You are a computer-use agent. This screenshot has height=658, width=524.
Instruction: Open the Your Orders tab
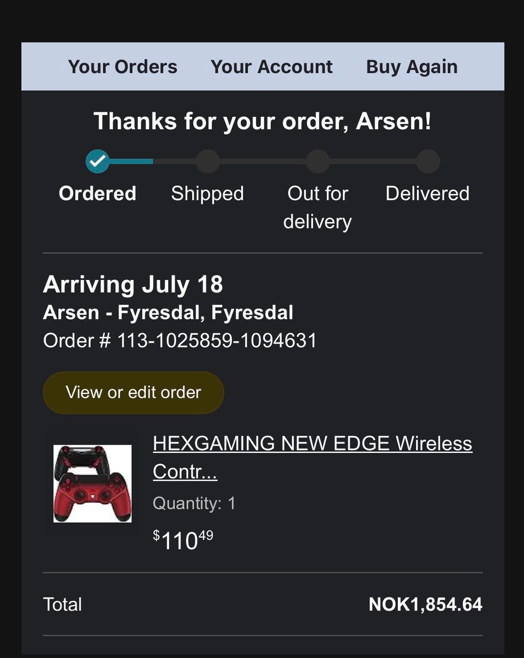[122, 67]
